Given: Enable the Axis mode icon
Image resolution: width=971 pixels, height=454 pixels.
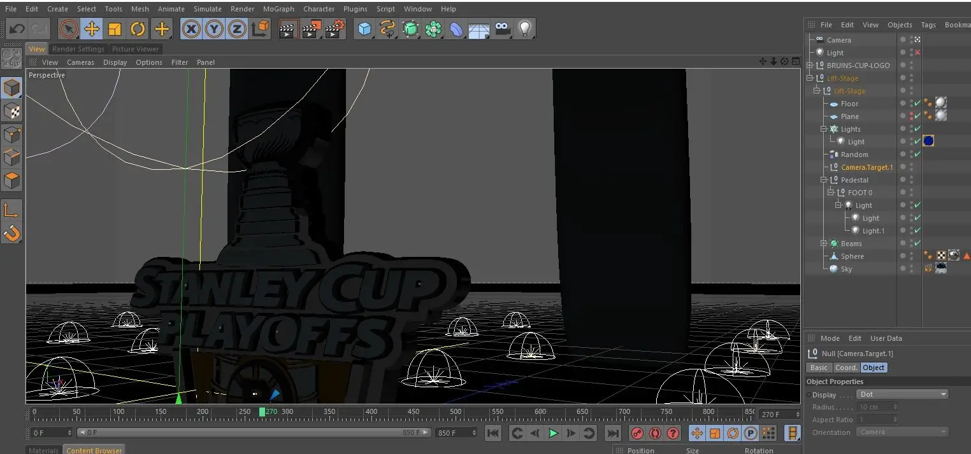Looking at the screenshot, I should point(12,210).
